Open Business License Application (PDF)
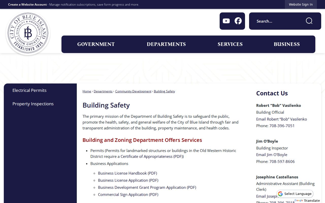This screenshot has height=203, width=325. click(128, 180)
